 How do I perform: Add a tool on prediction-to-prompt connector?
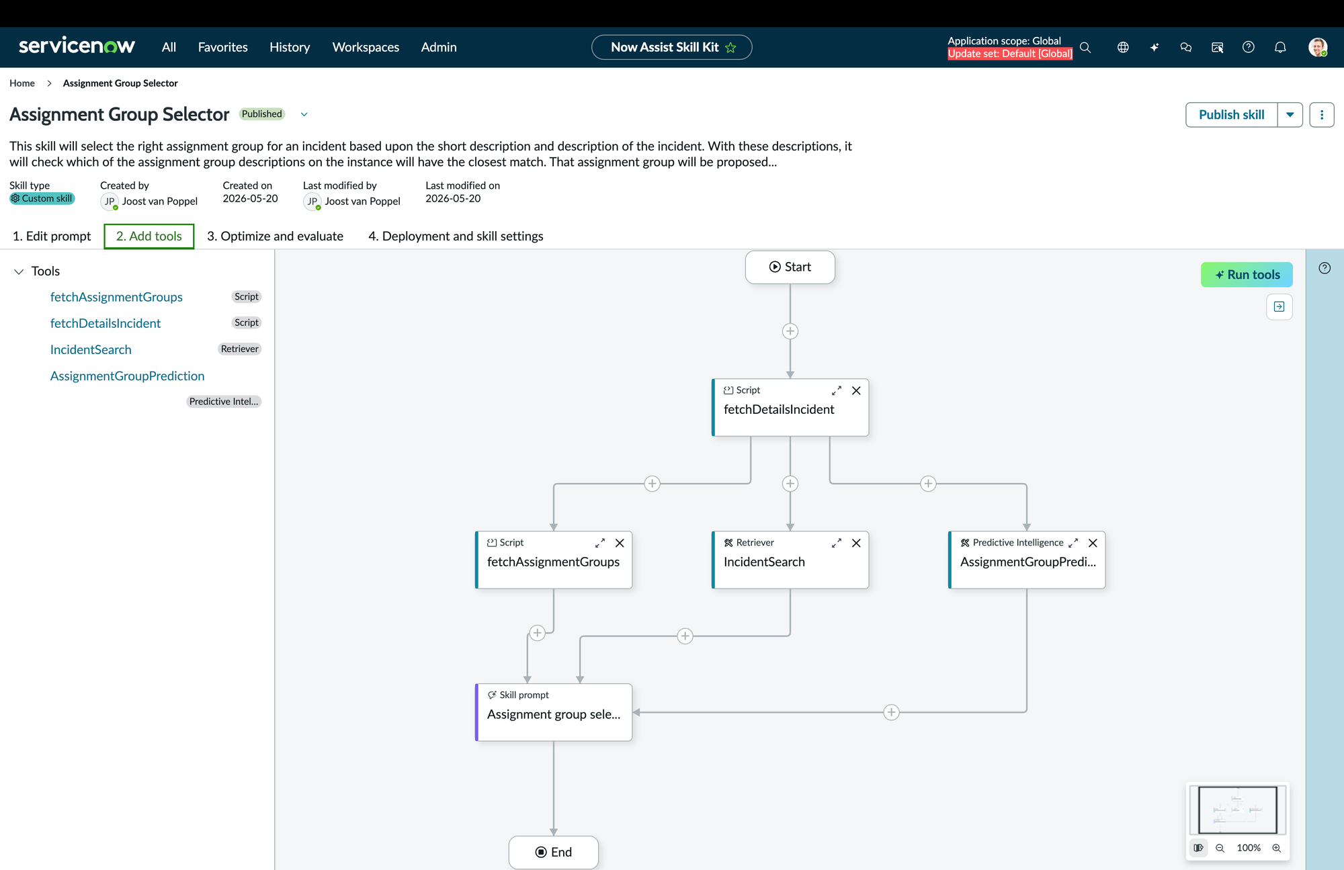(891, 712)
